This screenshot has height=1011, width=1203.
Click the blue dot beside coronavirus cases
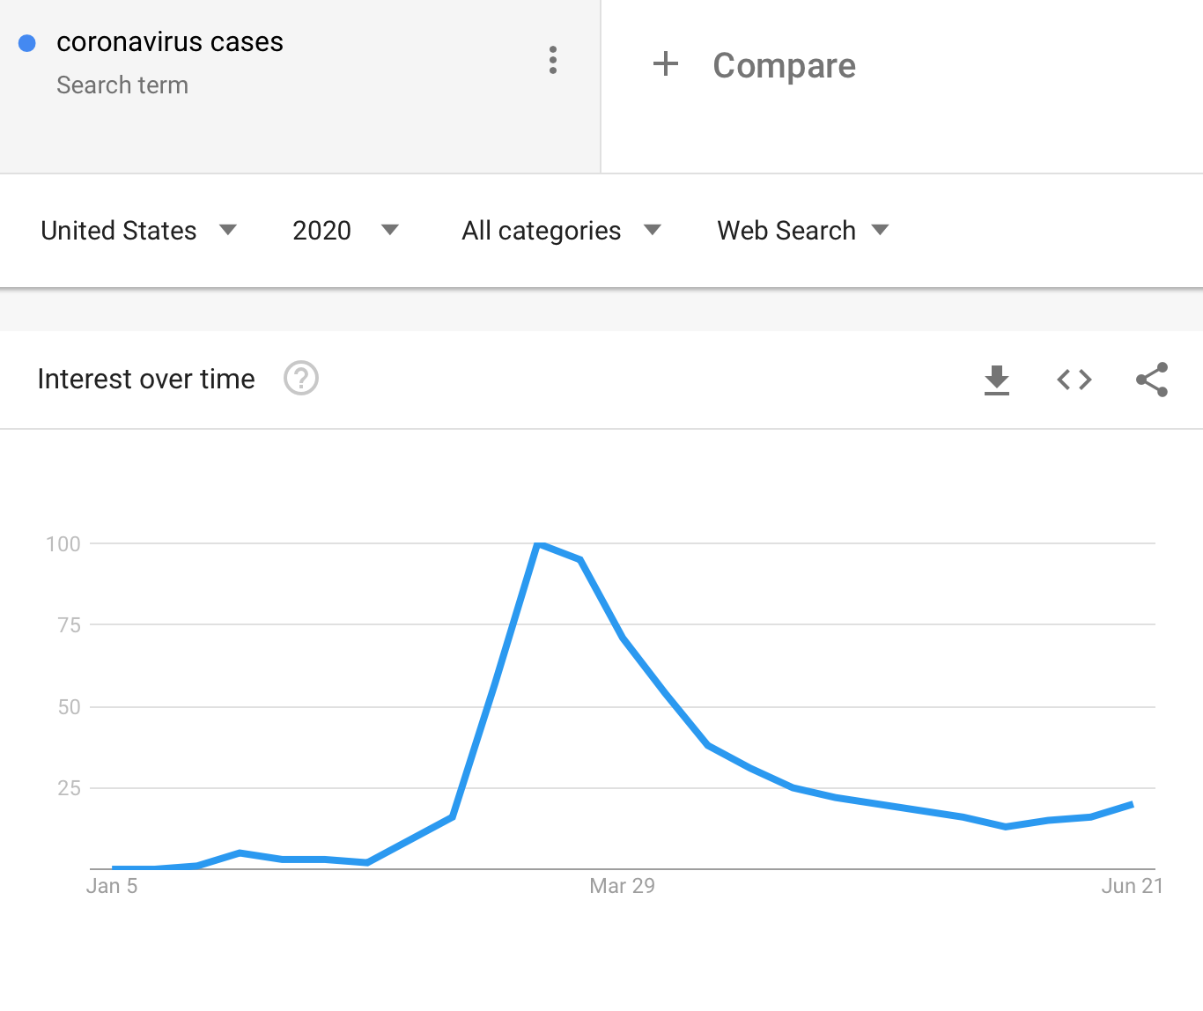[x=27, y=43]
